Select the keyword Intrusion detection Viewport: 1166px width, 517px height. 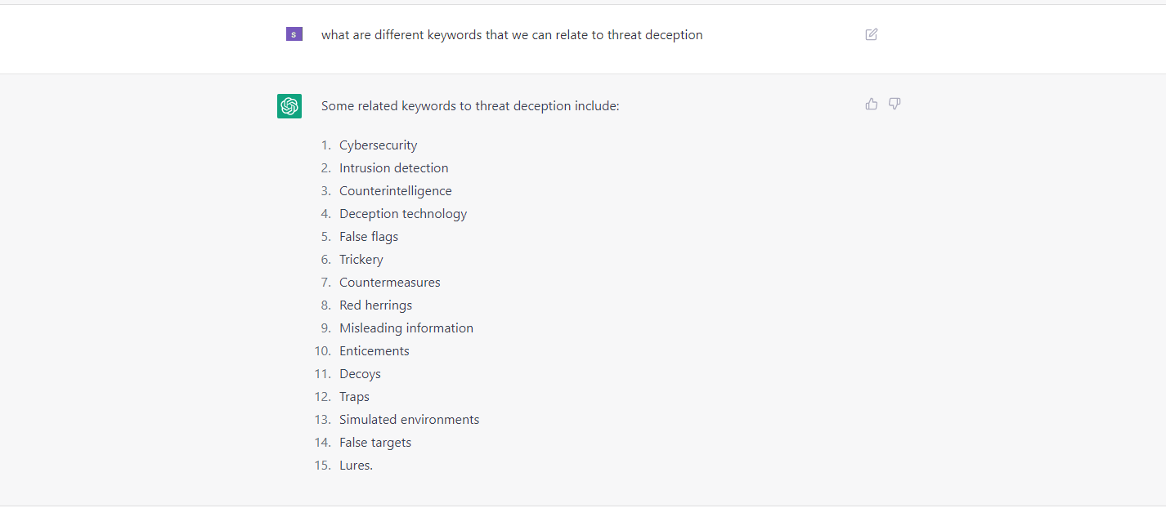click(x=393, y=167)
